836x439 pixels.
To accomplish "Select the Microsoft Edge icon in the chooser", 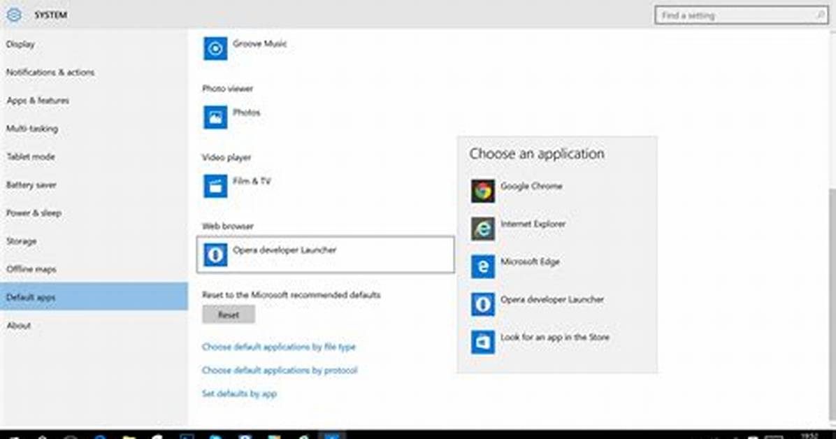I will pos(482,266).
